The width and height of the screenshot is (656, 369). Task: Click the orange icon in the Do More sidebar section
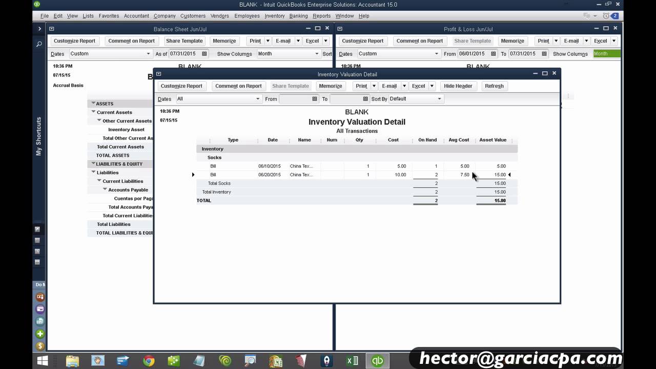pyautogui.click(x=39, y=297)
